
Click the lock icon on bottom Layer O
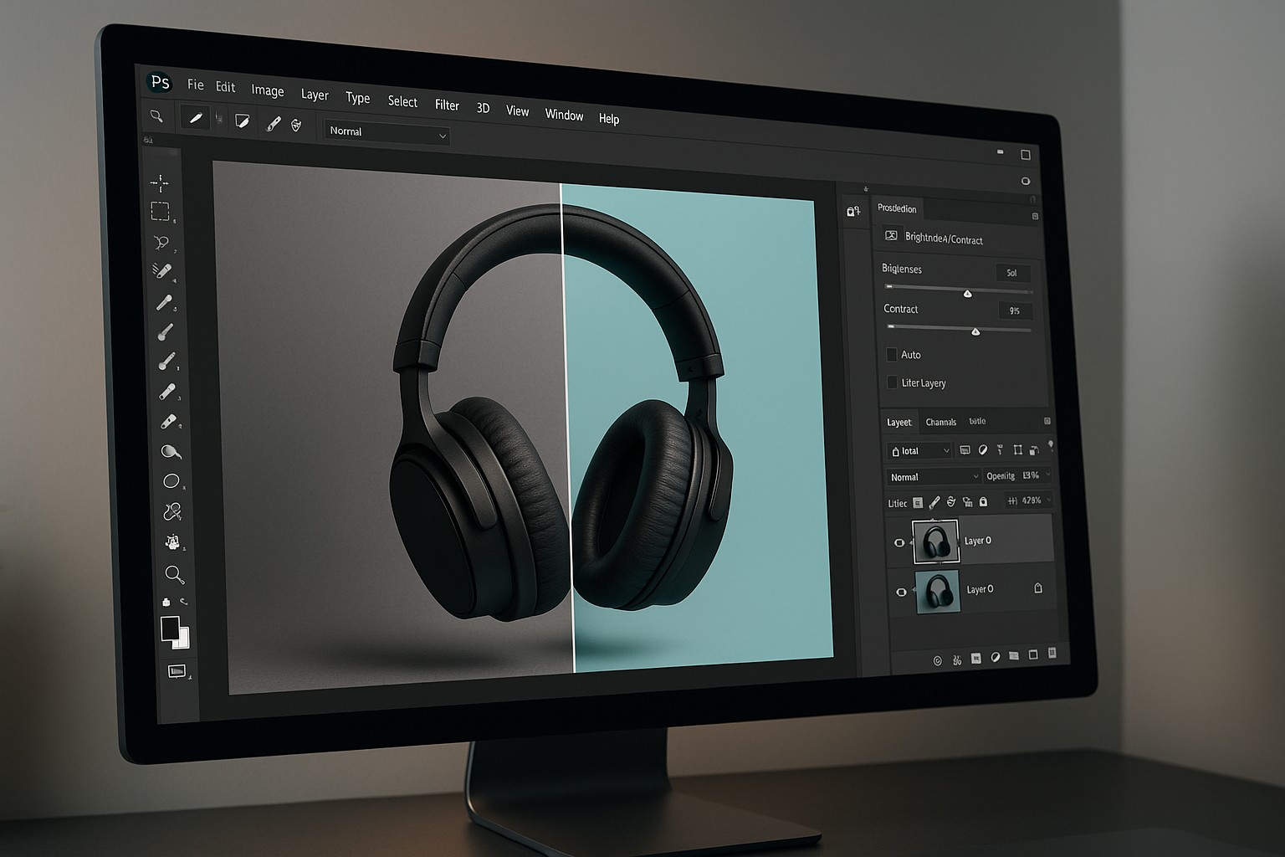[x=1038, y=588]
